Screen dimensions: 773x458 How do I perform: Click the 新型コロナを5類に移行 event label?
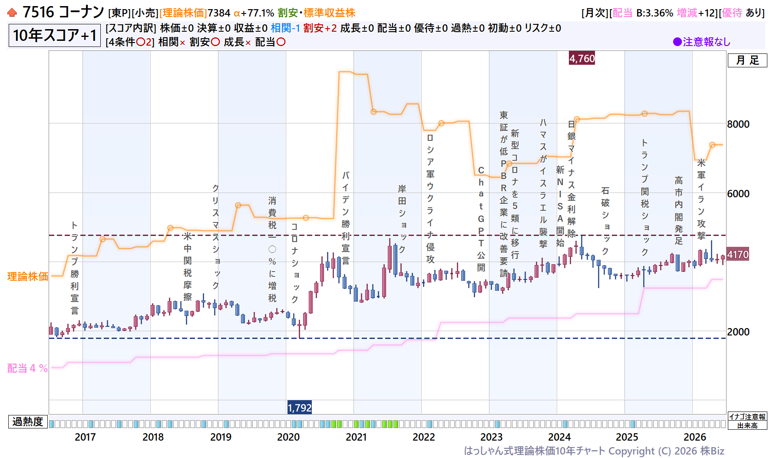click(x=515, y=194)
